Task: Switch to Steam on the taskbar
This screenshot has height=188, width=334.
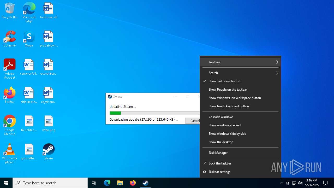Action: pos(145,183)
